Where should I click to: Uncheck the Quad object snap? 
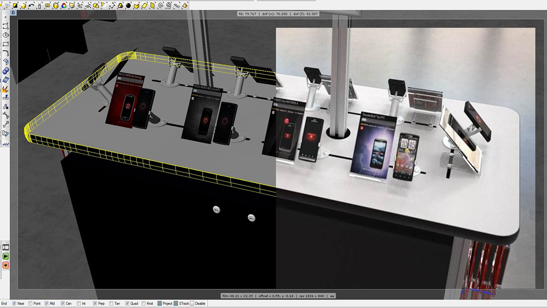pyautogui.click(x=128, y=304)
